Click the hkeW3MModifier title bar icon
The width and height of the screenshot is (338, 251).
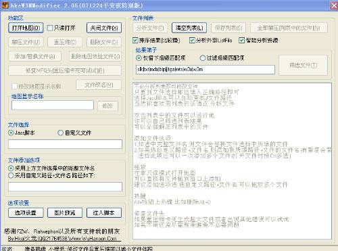(x=5, y=5)
